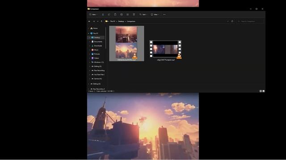Open YouTube Files drive in sidebar
This screenshot has height=160, width=286.
pos(98,75)
